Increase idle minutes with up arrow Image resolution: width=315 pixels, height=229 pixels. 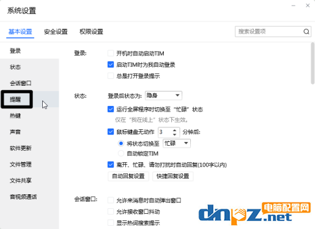point(175,130)
